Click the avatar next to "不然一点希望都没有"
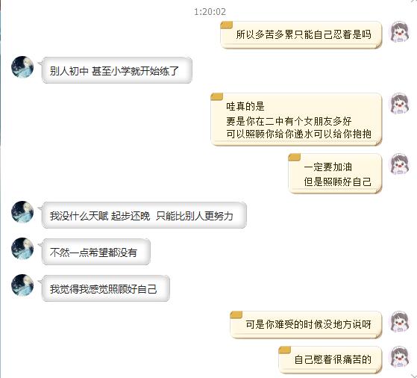Screen dimensions: 417x378 [x=22, y=249]
